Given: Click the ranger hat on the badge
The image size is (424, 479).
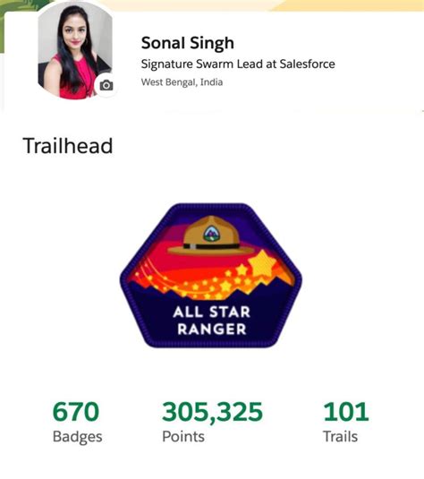Looking at the screenshot, I should pos(211,235).
